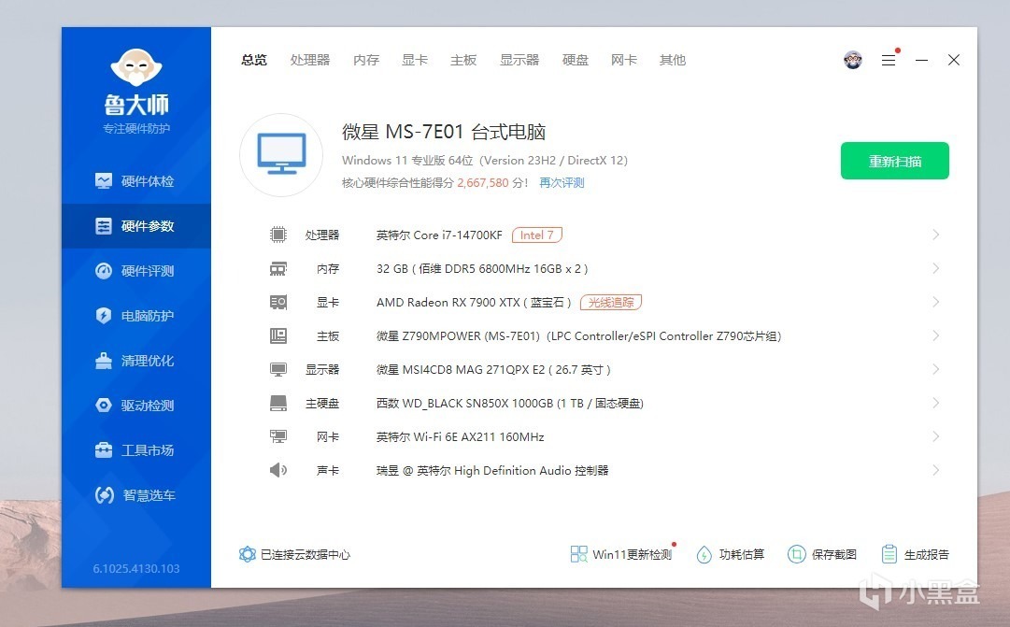Viewport: 1010px width, 627px height.
Task: Expand the 显卡 row chevron
Action: (935, 302)
